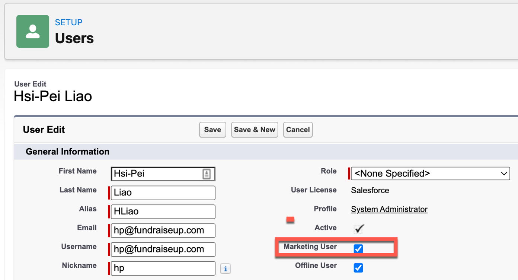Click the Save button
This screenshot has width=518, height=280.
[212, 130]
